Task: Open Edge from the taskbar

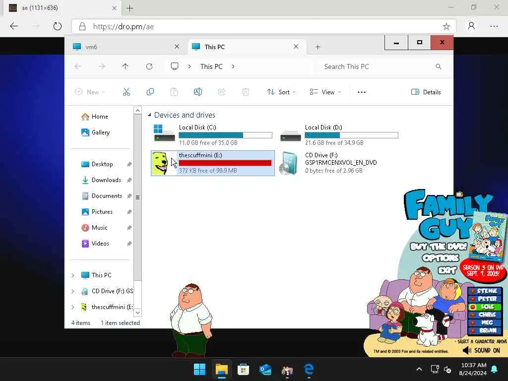Action: click(x=309, y=369)
